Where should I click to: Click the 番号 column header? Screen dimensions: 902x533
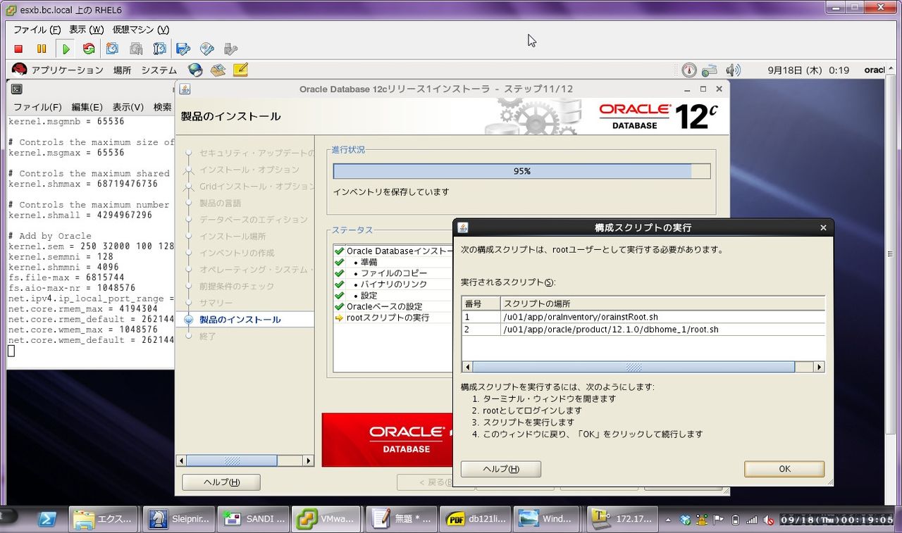coord(481,303)
